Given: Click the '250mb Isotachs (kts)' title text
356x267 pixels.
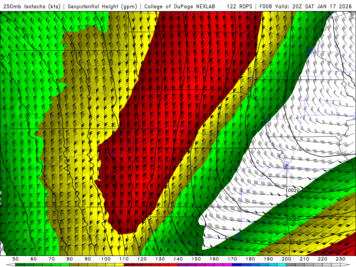Looking at the screenshot, I should (x=32, y=7).
